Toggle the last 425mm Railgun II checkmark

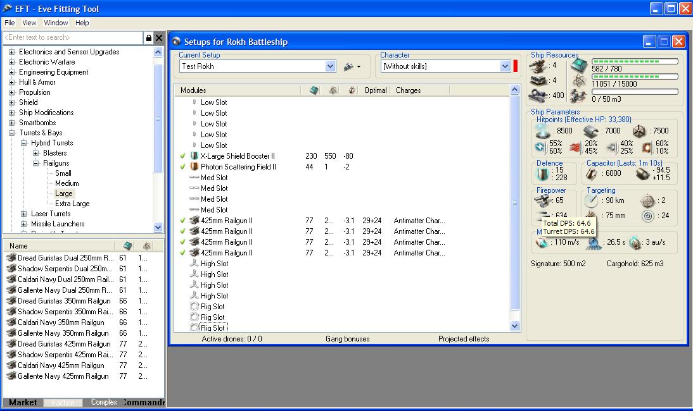click(x=182, y=253)
